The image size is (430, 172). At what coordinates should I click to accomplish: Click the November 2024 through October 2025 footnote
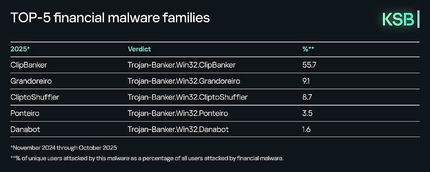click(64, 148)
